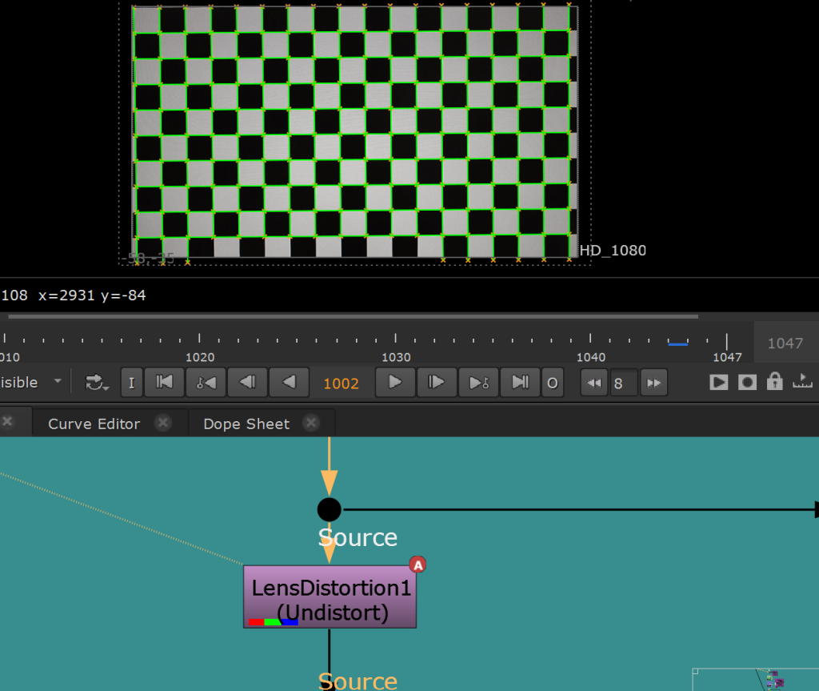Switch to the Dope Sheet tab
The image size is (819, 691).
(x=246, y=424)
